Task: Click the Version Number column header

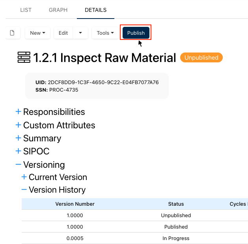Action: [x=75, y=204]
